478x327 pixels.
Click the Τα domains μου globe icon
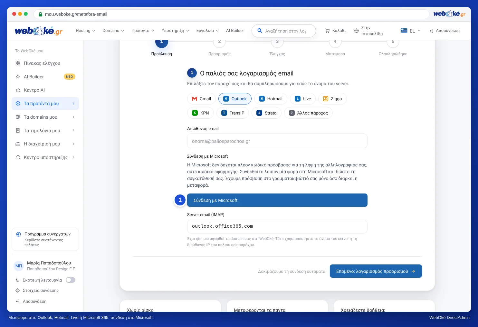(x=18, y=117)
